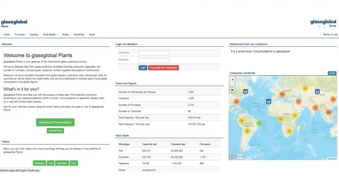Zoom out on the companies map
Image resolution: width=339 pixels, height=194 pixels.
(x=232, y=84)
